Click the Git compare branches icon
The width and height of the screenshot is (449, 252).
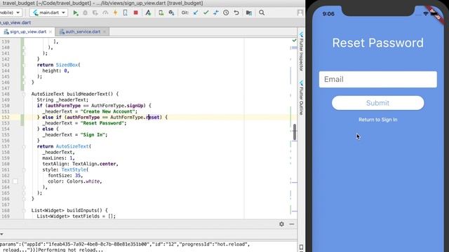216,13
